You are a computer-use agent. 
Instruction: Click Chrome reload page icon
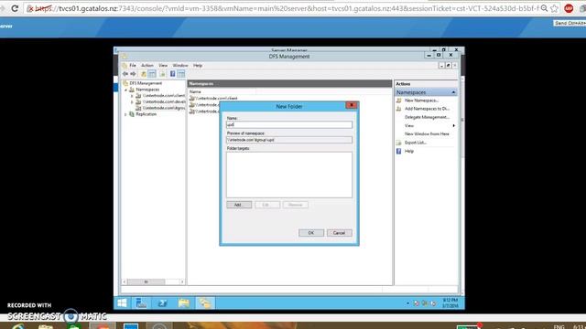(x=15, y=8)
